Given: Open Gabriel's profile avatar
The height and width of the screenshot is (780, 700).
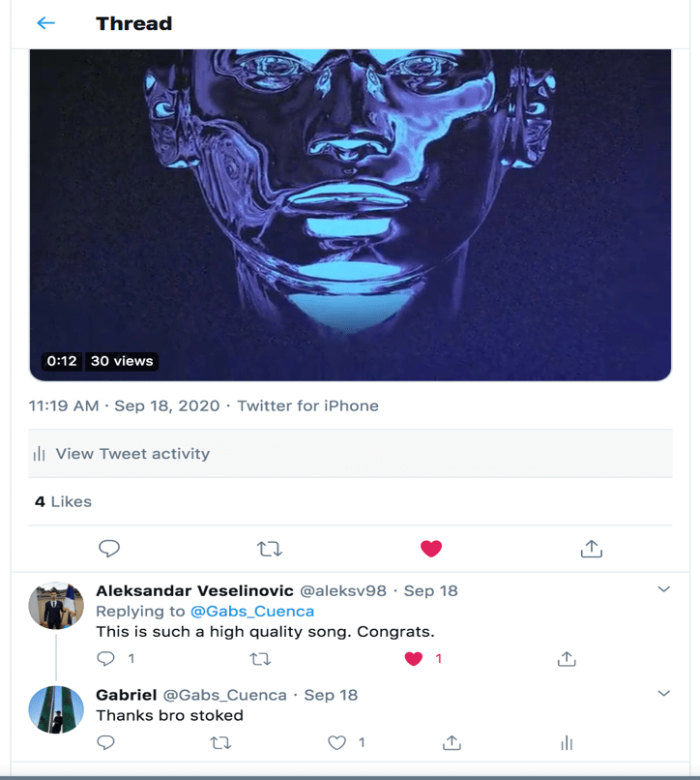Looking at the screenshot, I should coord(56,709).
